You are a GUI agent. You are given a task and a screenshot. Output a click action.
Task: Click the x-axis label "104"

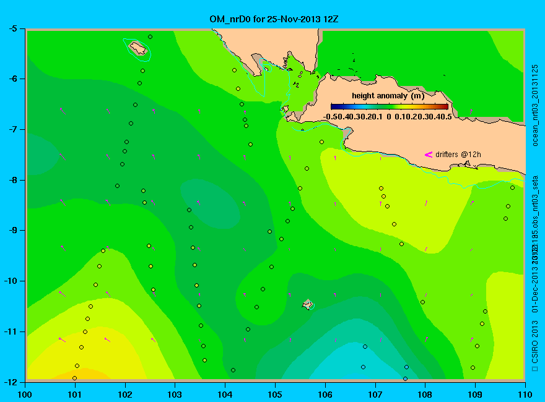click(x=225, y=395)
